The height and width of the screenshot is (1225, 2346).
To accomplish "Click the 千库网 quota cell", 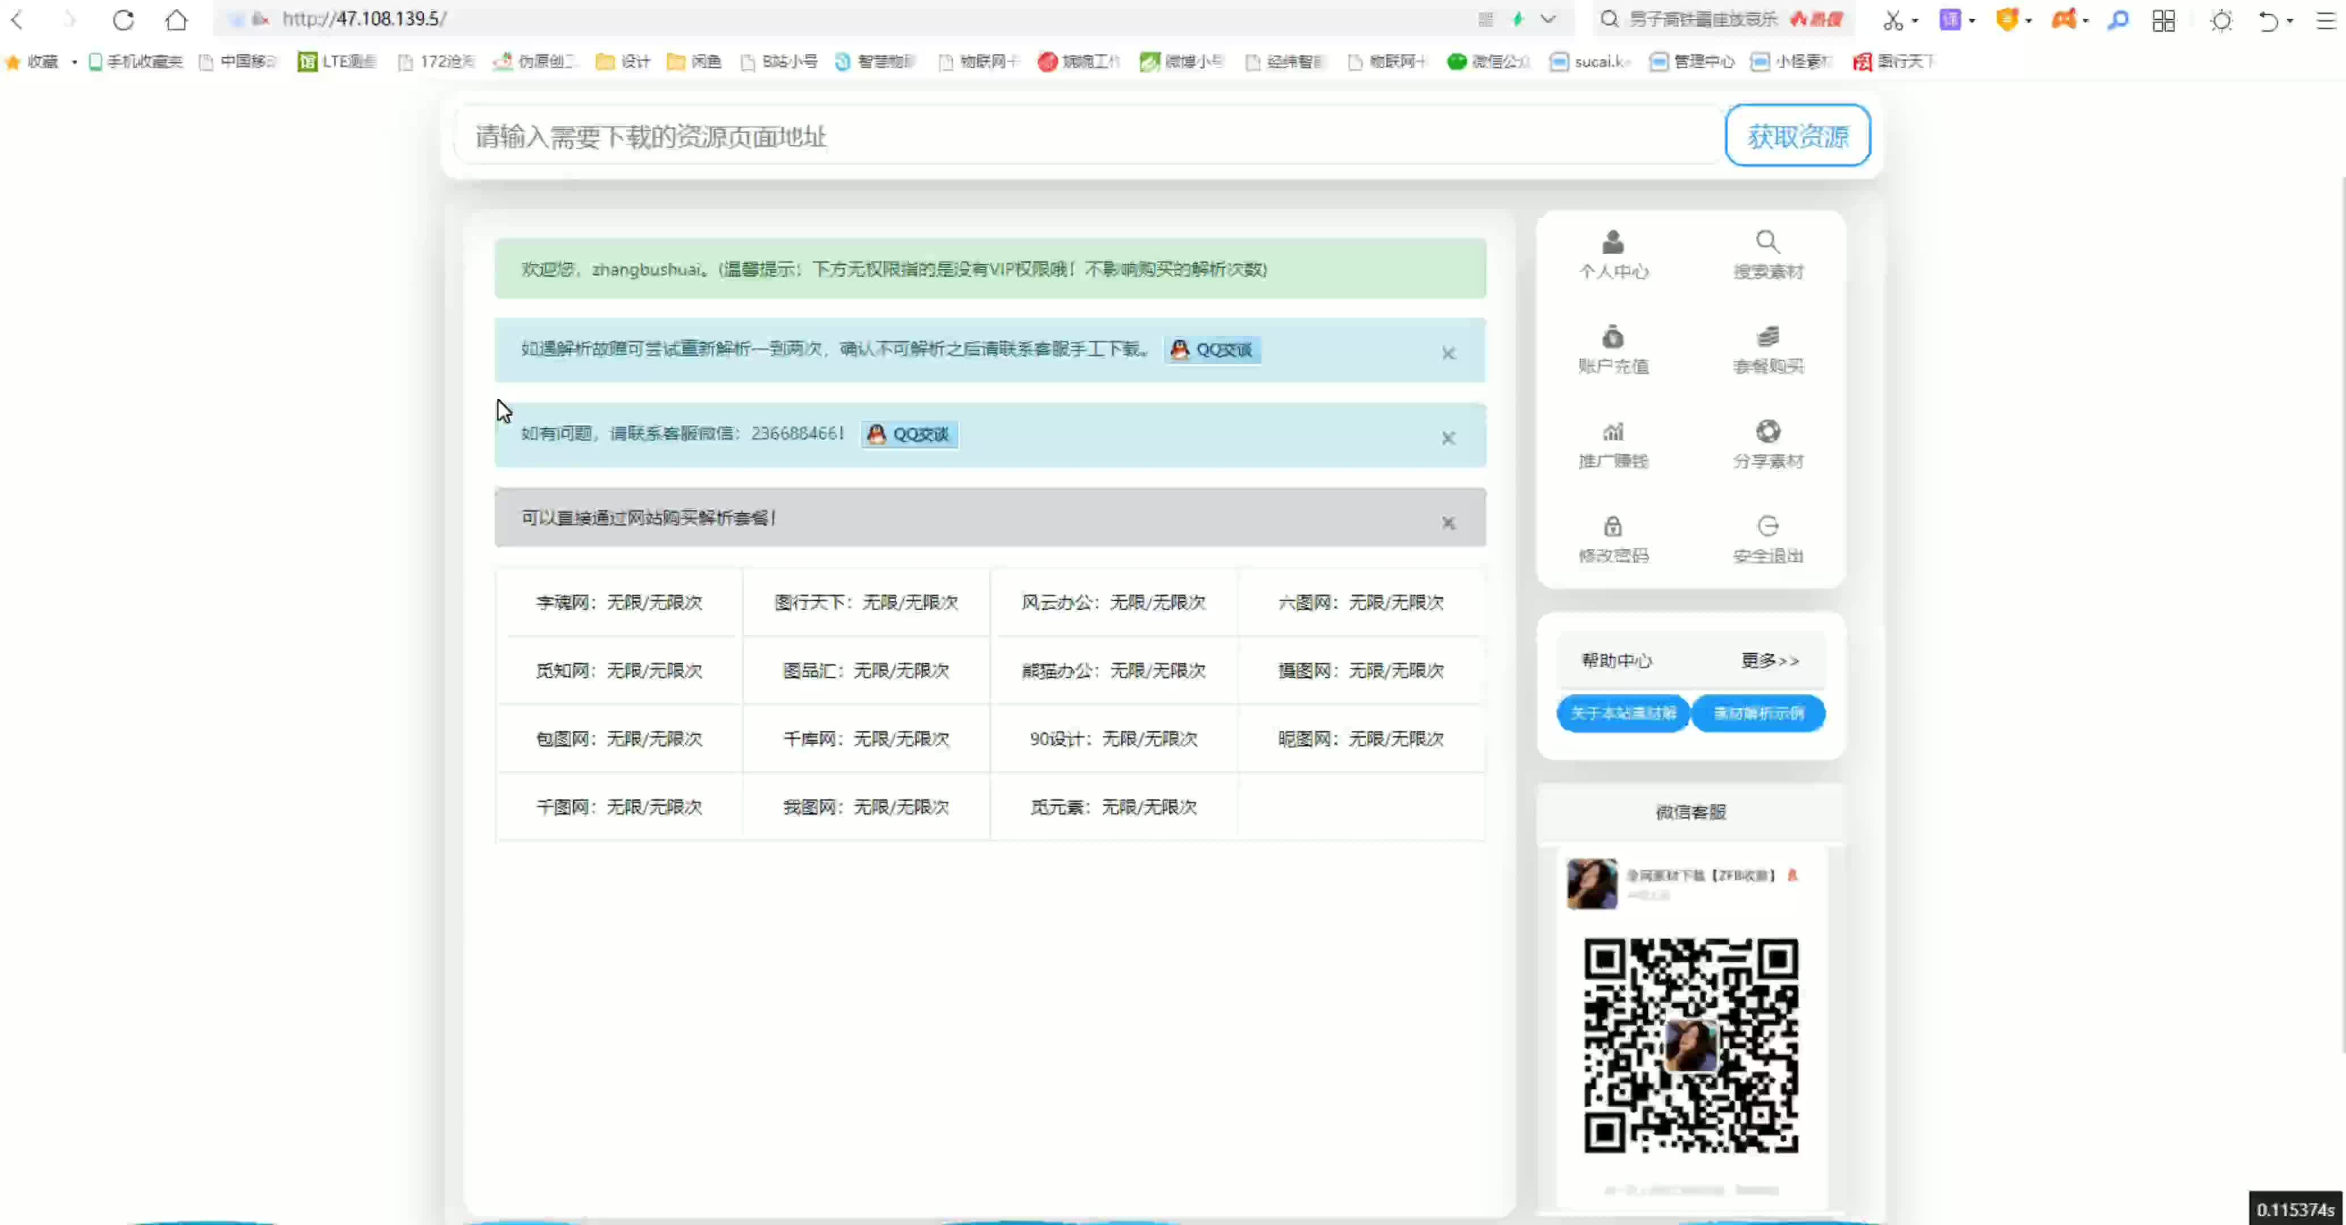I will coord(866,738).
